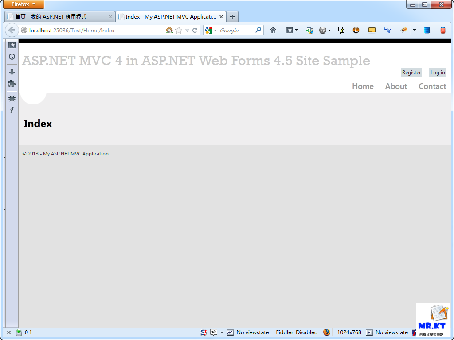454x340 pixels.
Task: Toggle the Fiddler: Disabled status entry
Action: click(x=297, y=332)
